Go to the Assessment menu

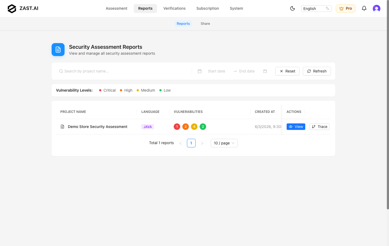pos(116,8)
